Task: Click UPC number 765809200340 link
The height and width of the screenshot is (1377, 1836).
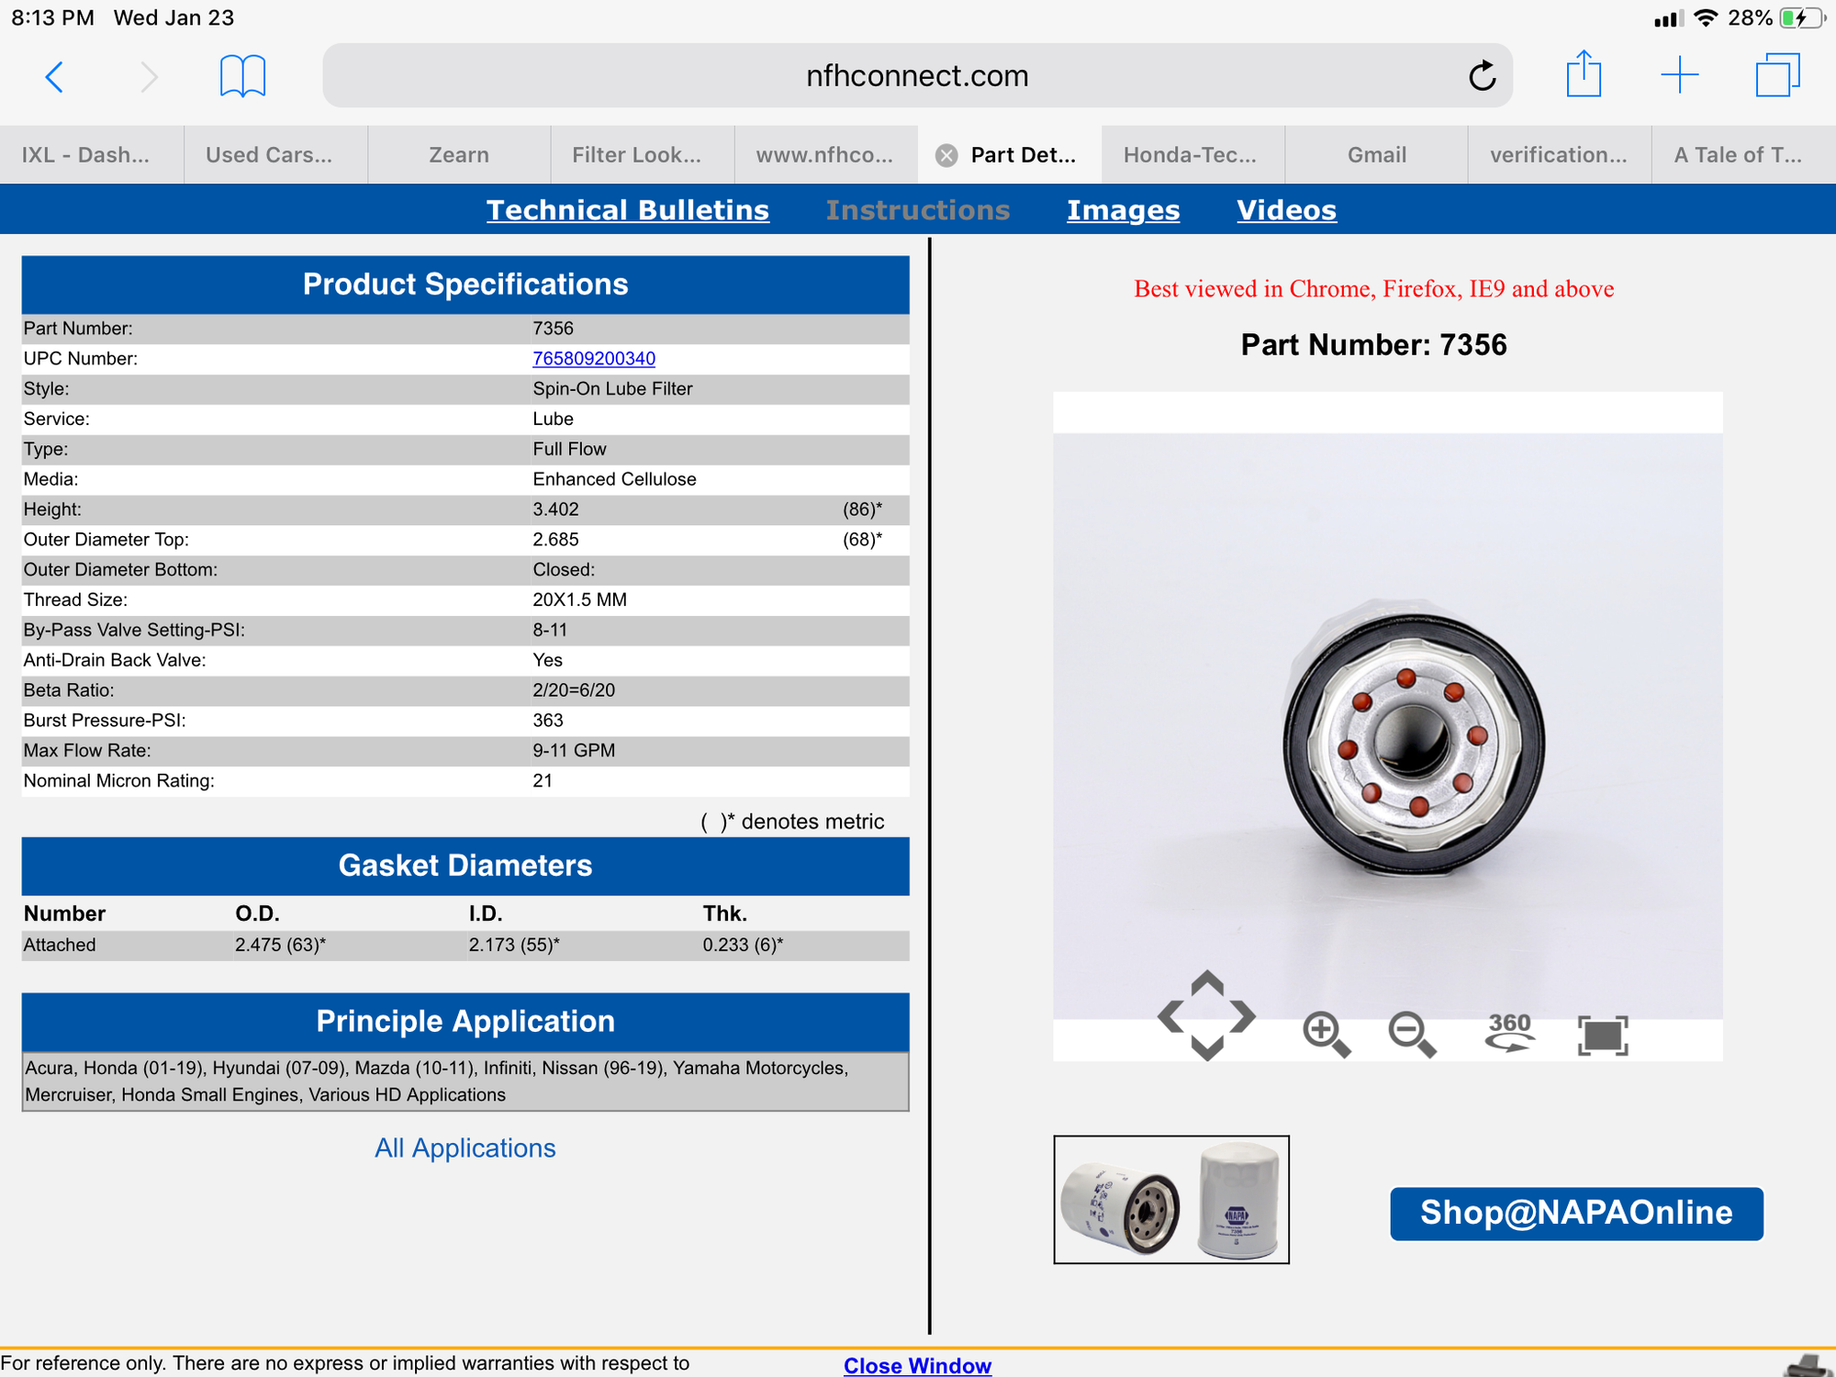Action: (593, 359)
